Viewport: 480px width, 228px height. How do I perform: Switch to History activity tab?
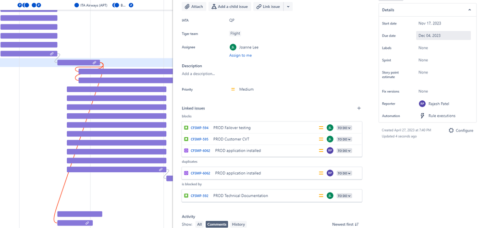pos(238,224)
